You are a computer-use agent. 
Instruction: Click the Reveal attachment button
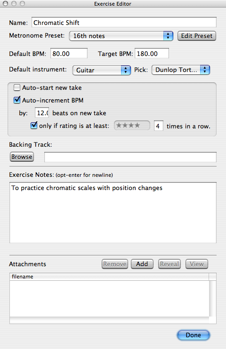(x=169, y=264)
